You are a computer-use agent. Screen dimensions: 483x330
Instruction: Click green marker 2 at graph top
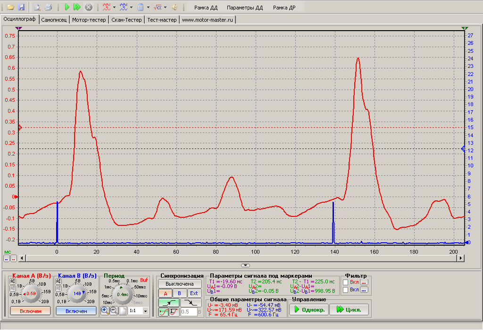coord(465,28)
